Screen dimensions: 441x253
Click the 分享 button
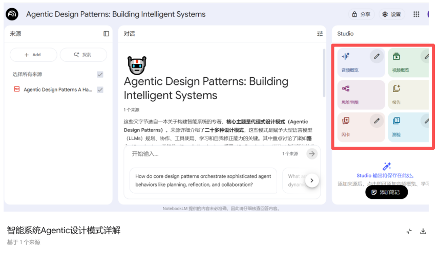[361, 14]
